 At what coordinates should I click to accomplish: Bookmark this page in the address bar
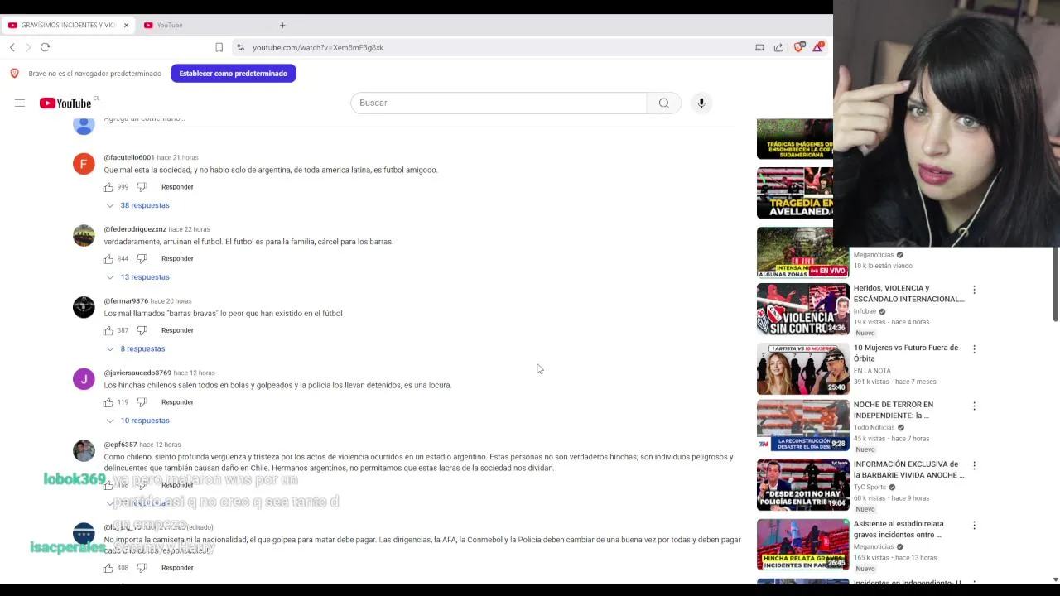219,47
